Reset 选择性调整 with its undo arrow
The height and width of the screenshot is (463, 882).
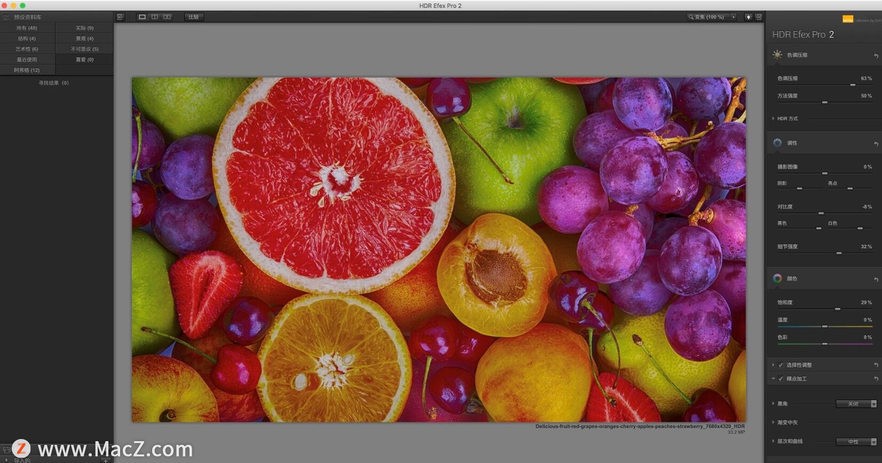(876, 365)
